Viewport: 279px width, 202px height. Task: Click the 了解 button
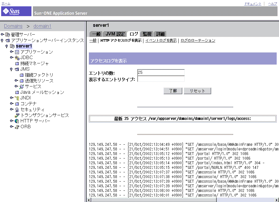pyautogui.click(x=173, y=91)
